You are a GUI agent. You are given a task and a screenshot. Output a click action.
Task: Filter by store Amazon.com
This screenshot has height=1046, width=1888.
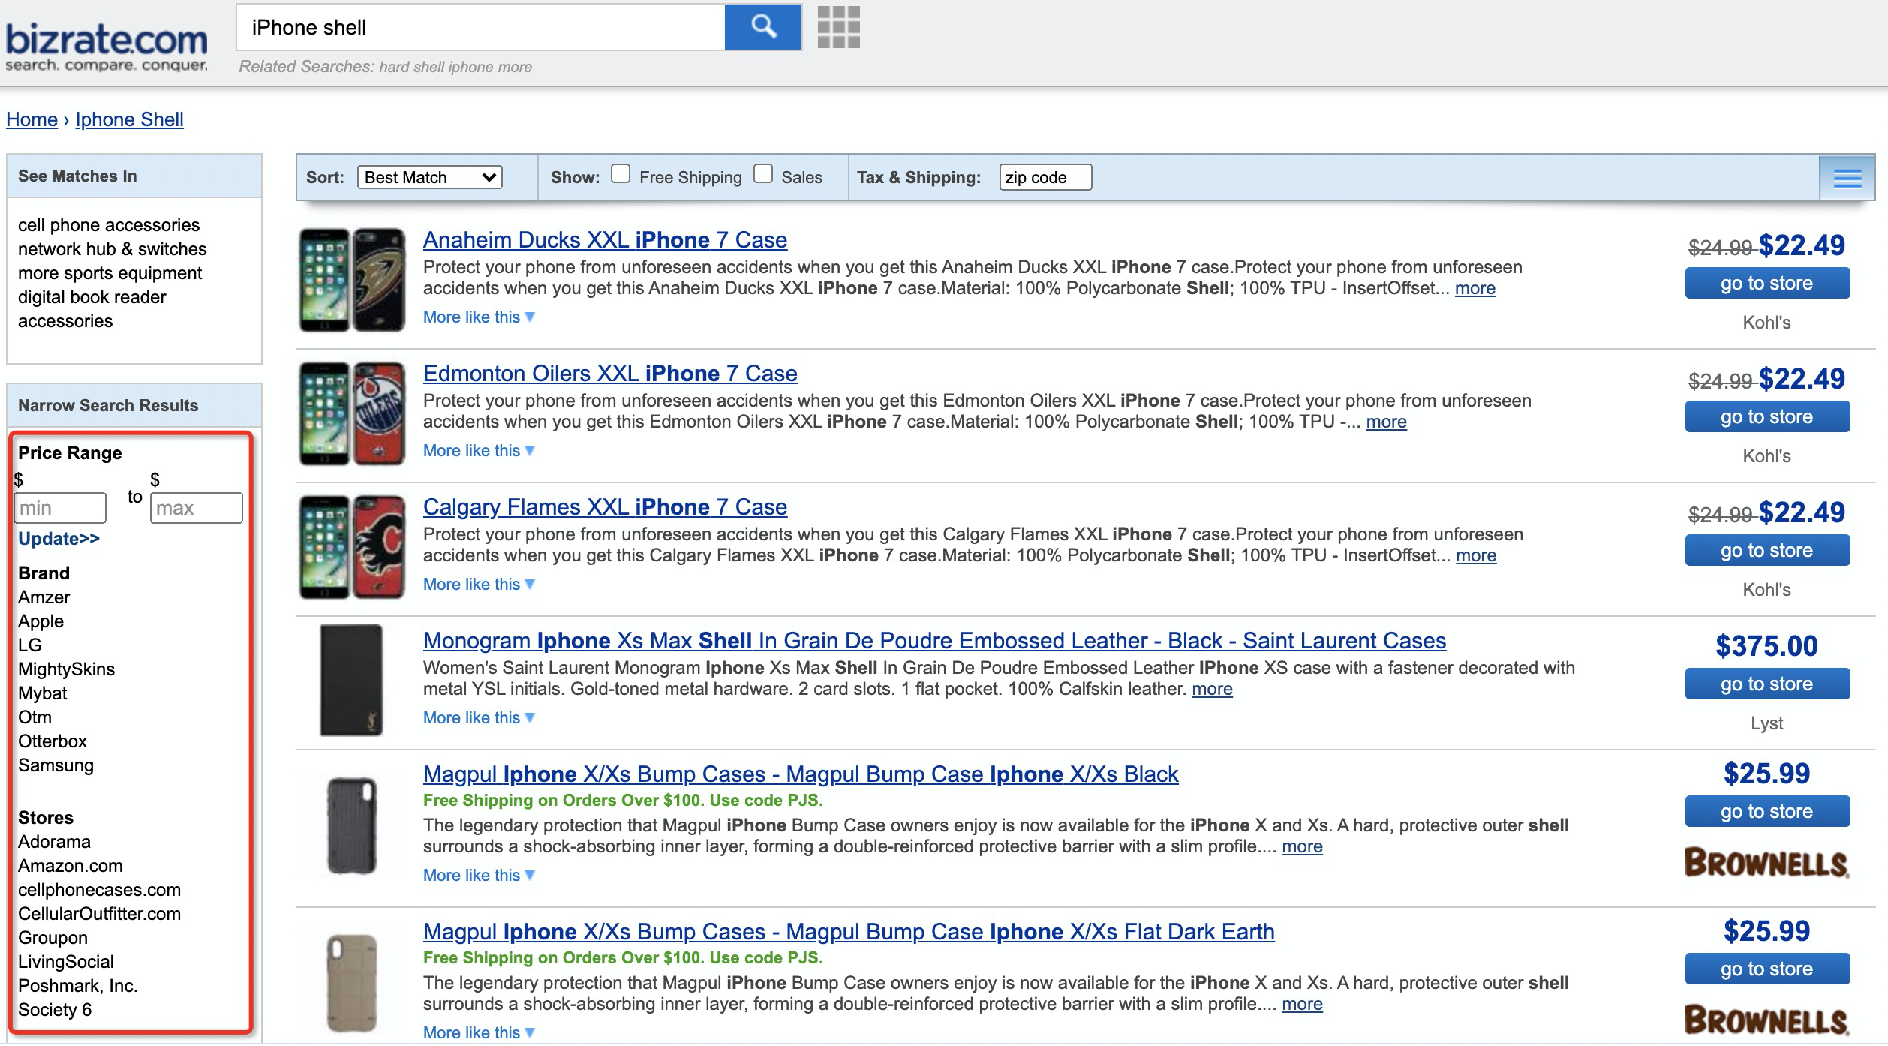[x=71, y=866]
